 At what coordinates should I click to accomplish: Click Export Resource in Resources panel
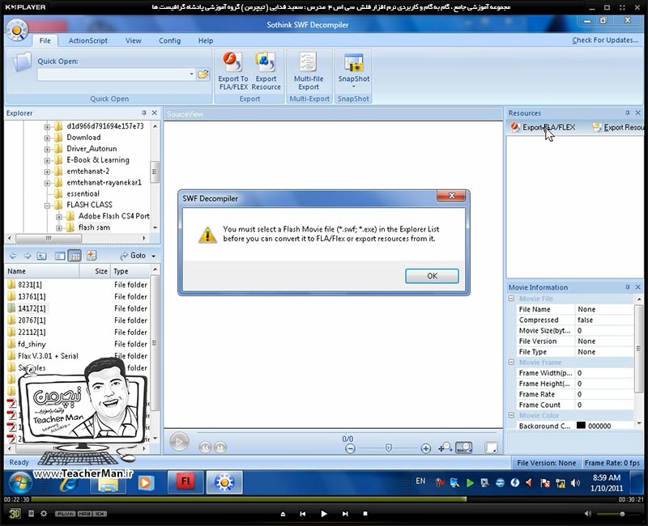point(618,127)
